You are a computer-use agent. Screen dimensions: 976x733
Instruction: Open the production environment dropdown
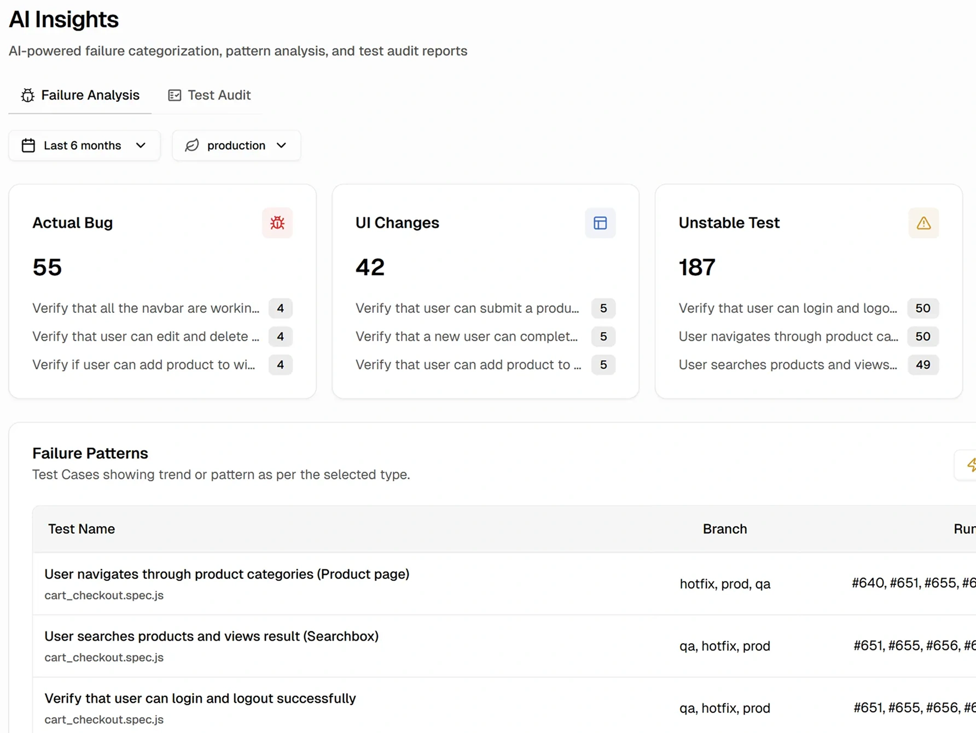tap(236, 146)
